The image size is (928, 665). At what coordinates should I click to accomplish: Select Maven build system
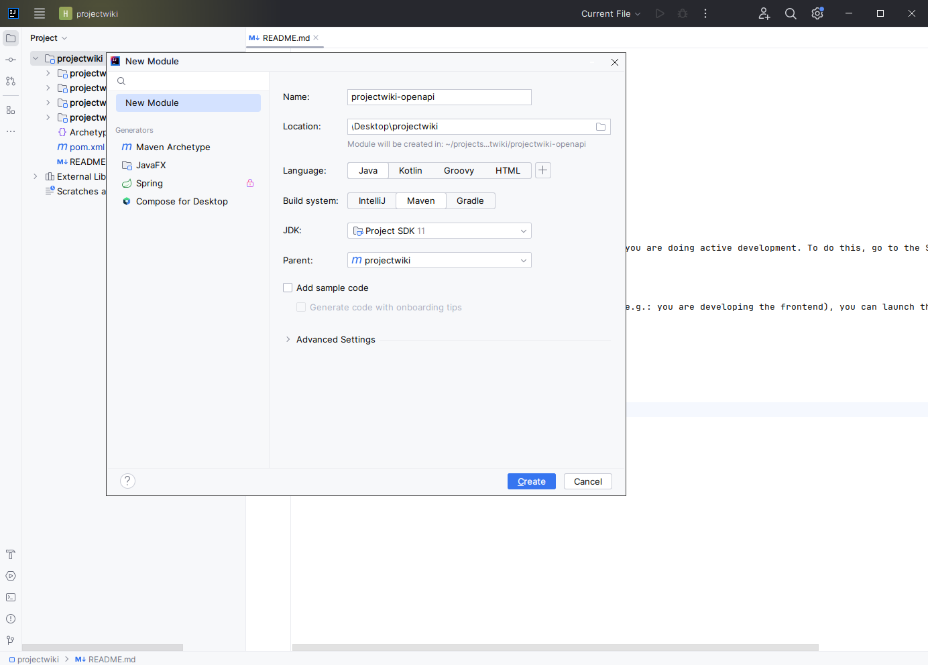pos(421,200)
